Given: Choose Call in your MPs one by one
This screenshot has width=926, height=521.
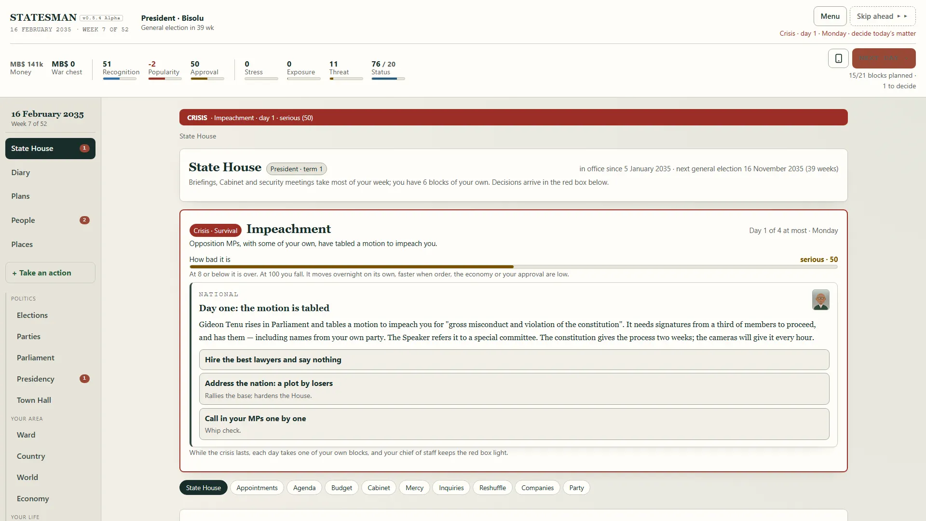Looking at the screenshot, I should (514, 424).
